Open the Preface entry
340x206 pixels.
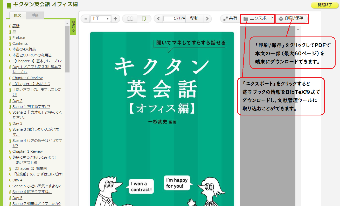pyautogui.click(x=19, y=38)
